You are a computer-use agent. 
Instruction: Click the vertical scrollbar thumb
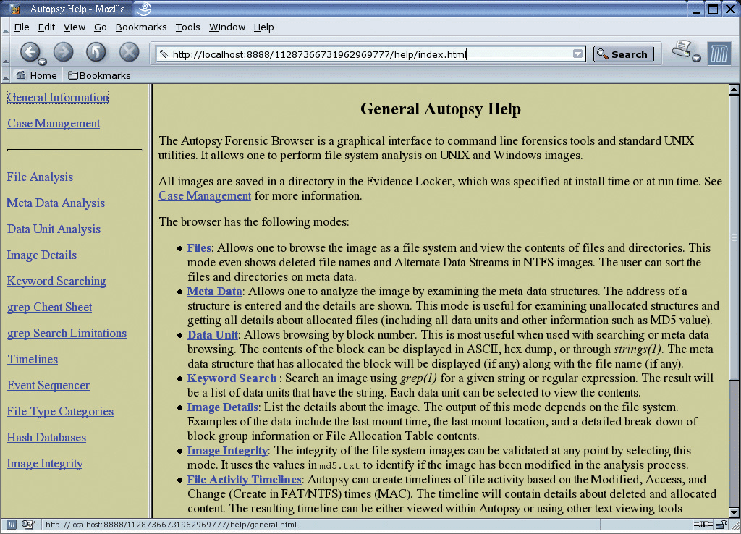[734, 237]
